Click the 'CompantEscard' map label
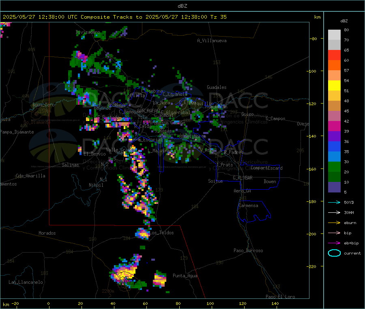This screenshot has height=309, width=365. 266,168
